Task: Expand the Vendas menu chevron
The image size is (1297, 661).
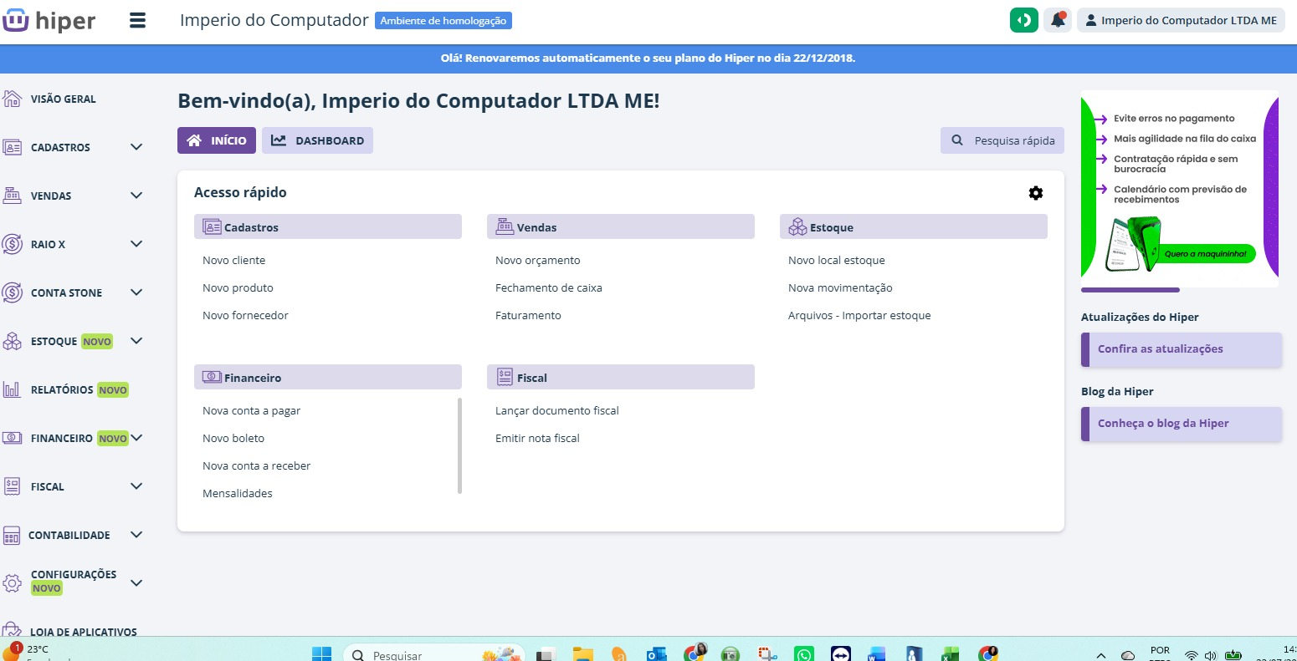Action: 136,196
